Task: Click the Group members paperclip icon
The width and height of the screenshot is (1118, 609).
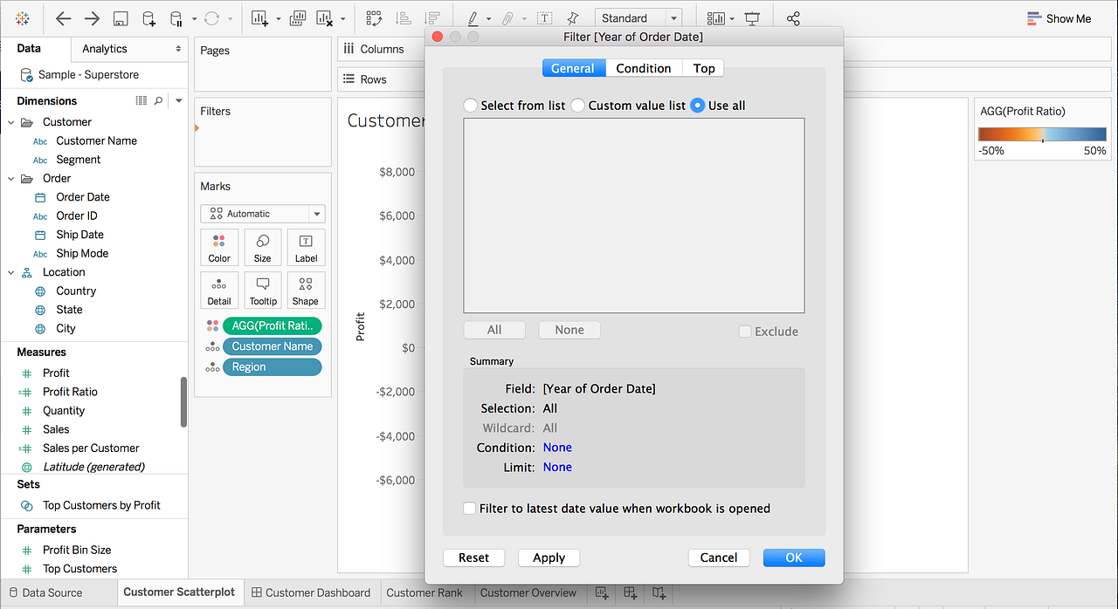Action: pos(507,18)
